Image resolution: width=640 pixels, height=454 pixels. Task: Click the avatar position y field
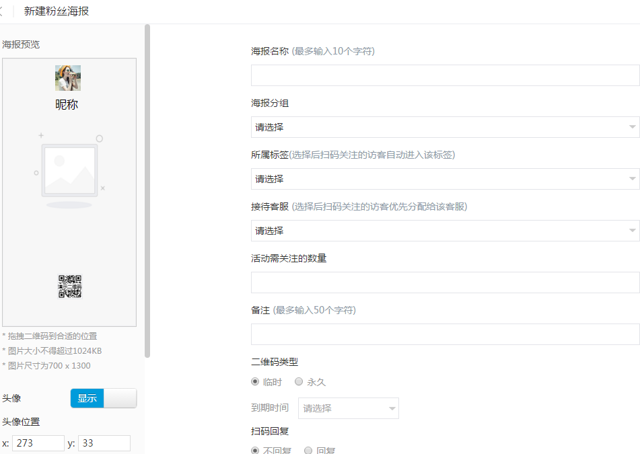pyautogui.click(x=104, y=443)
